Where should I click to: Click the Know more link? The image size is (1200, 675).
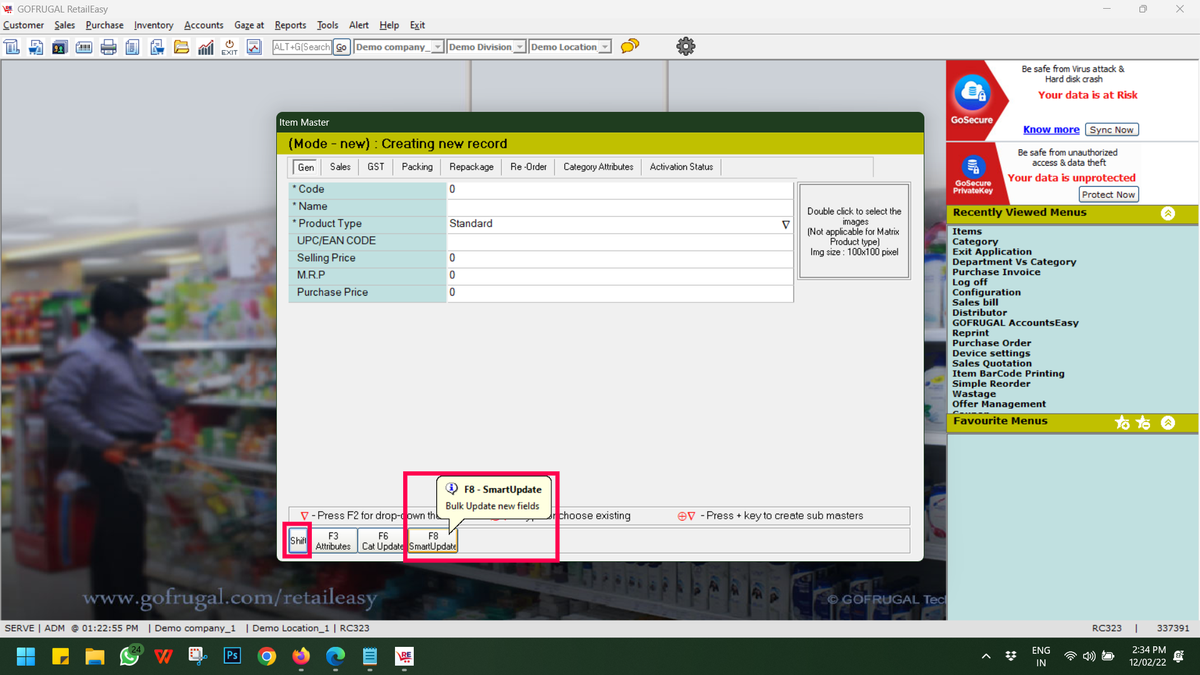pyautogui.click(x=1051, y=129)
